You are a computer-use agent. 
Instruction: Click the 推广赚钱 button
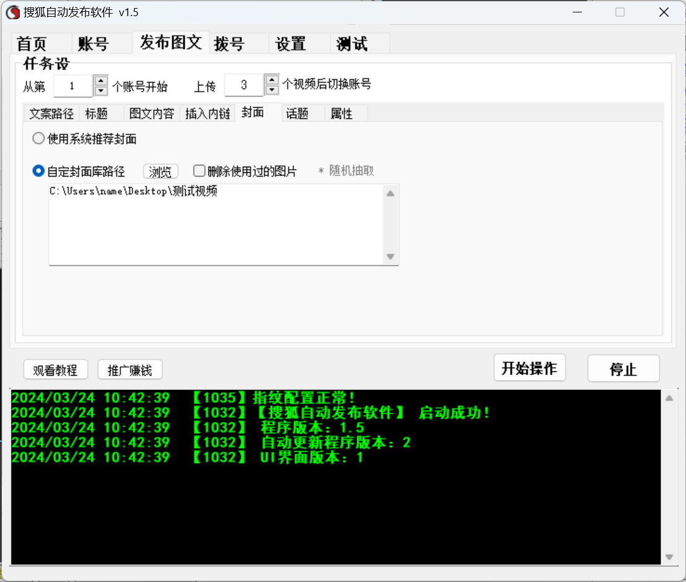[130, 370]
